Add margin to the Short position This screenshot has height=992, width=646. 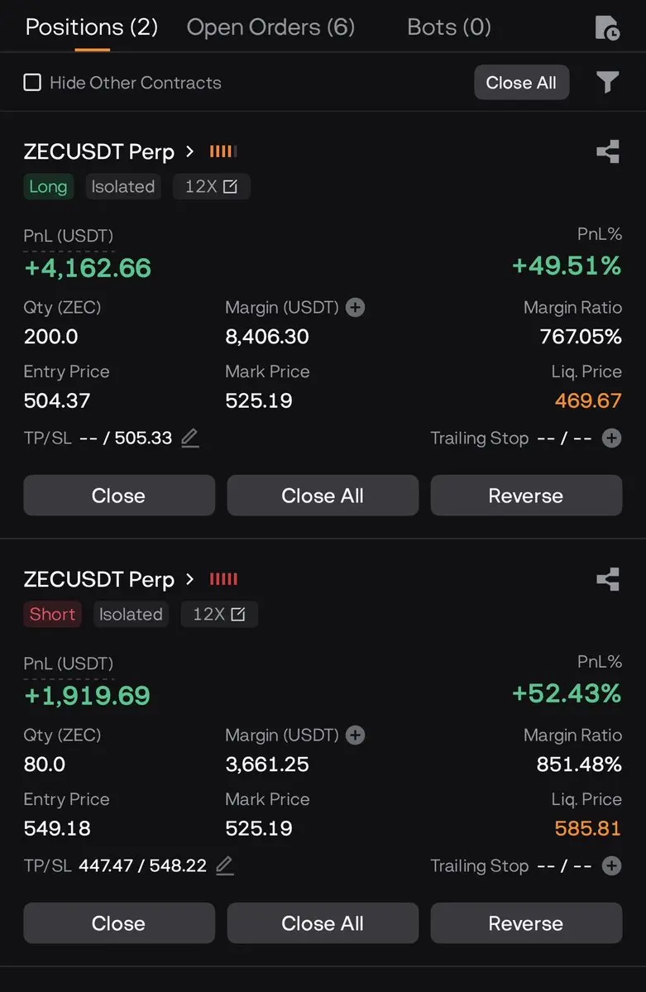pyautogui.click(x=356, y=736)
